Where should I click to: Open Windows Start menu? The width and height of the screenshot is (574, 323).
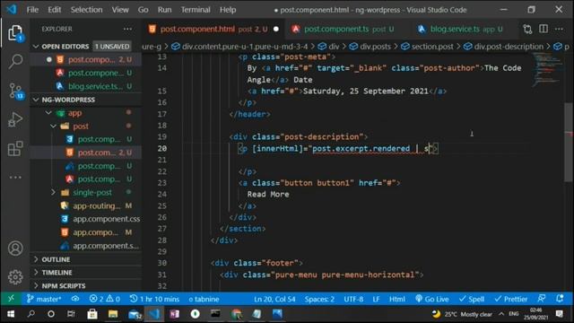[x=11, y=314]
